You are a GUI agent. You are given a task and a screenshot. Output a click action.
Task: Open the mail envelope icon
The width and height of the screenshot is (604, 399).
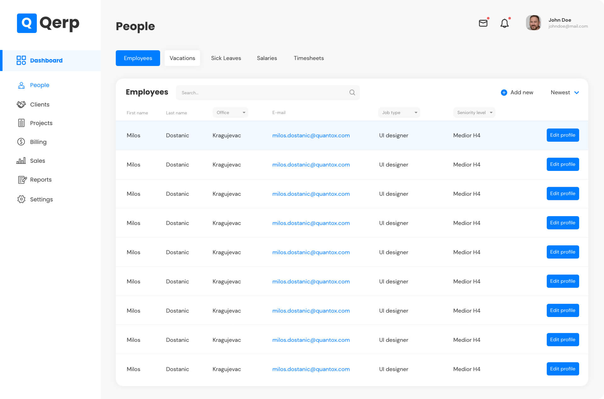[x=483, y=23]
